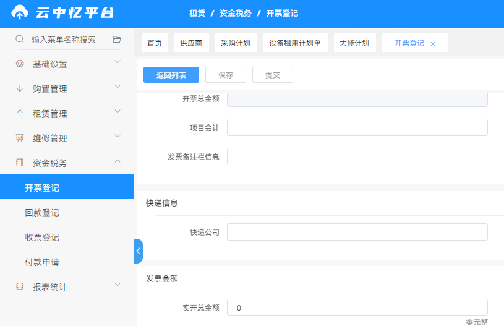
Task: Click the 报表统计 menu label
Action: pyautogui.click(x=50, y=287)
